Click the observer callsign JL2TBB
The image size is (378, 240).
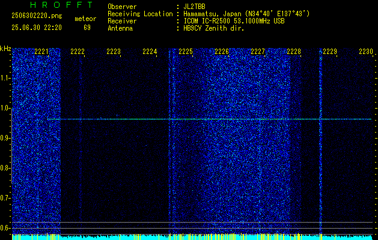pos(194,7)
